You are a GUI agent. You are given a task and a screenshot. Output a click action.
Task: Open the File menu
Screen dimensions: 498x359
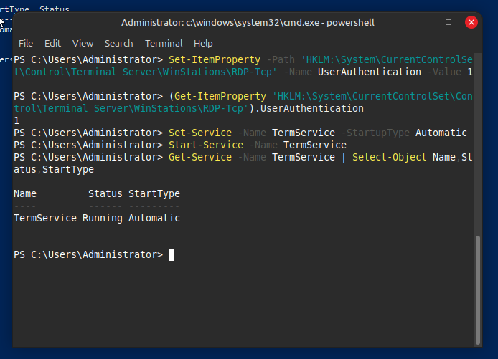pyautogui.click(x=26, y=43)
